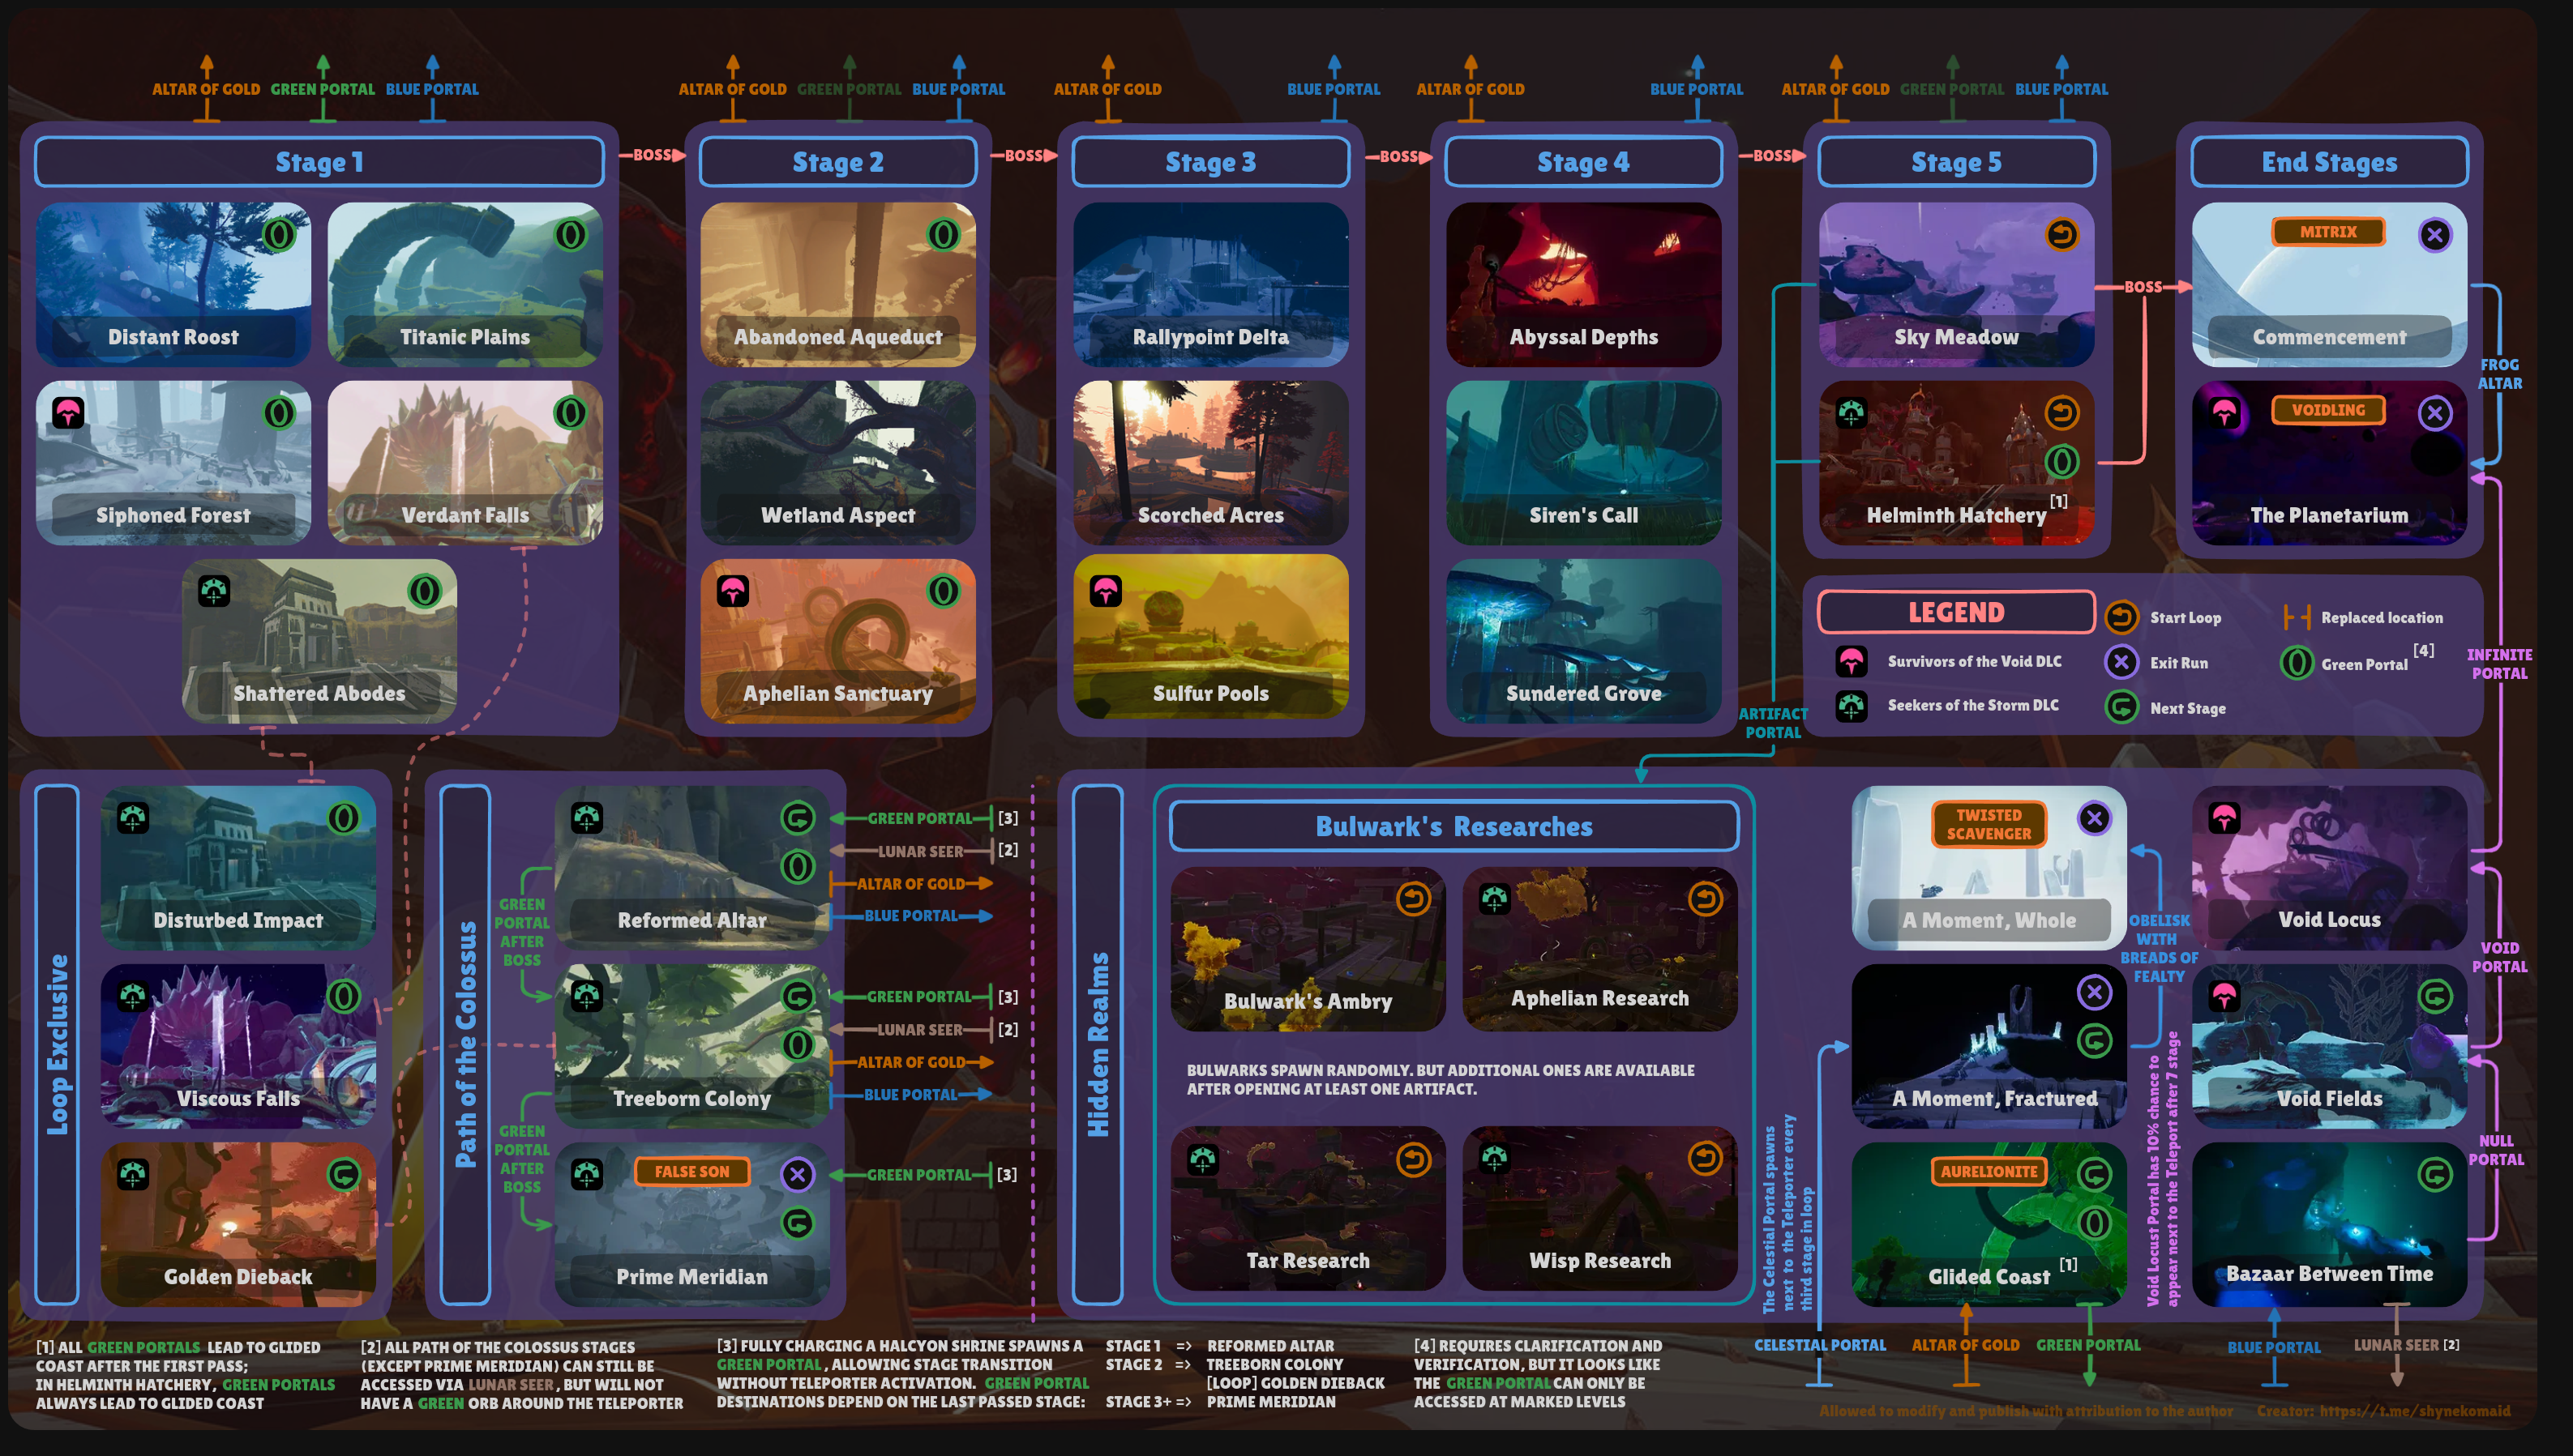Click the green portal icon on Viscous Falls

click(x=343, y=996)
